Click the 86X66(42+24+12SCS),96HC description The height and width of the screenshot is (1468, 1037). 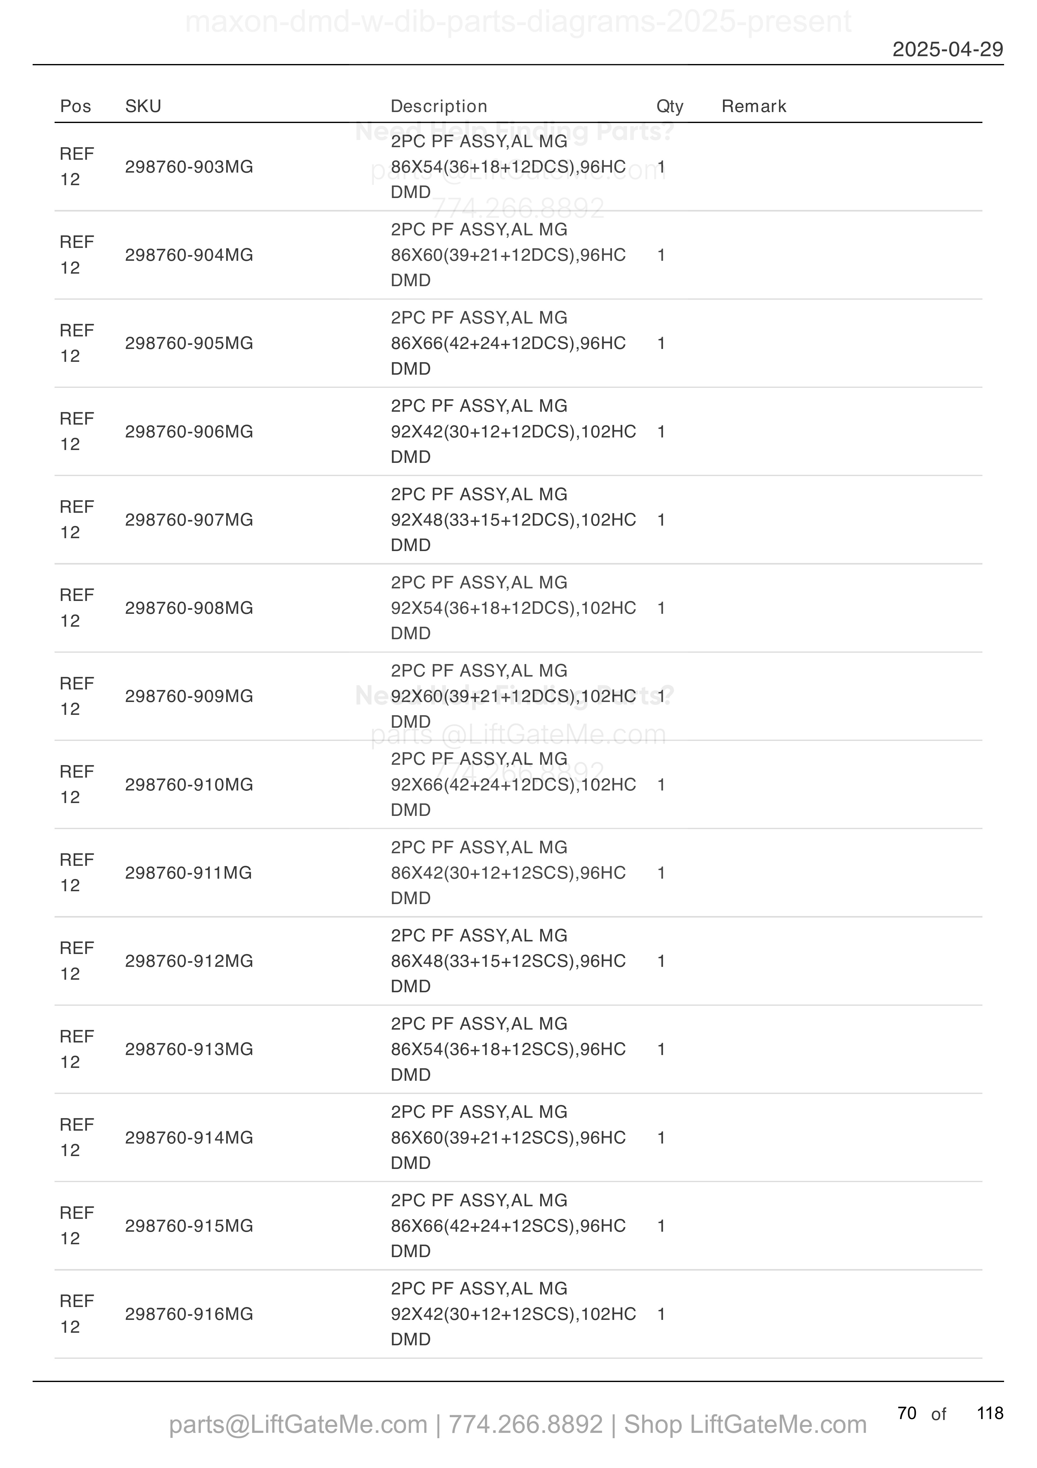[x=508, y=1226]
